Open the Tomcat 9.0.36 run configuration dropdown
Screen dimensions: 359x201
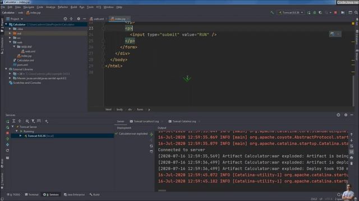pyautogui.click(x=291, y=12)
